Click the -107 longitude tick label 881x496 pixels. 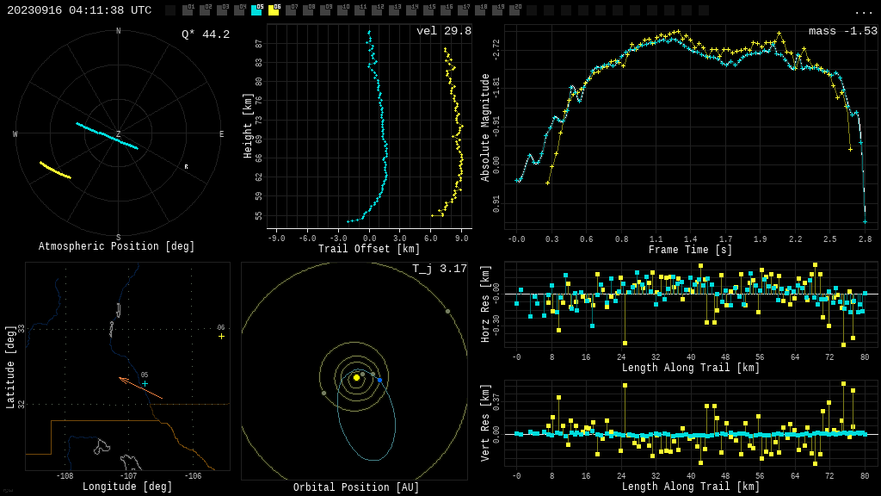click(129, 475)
